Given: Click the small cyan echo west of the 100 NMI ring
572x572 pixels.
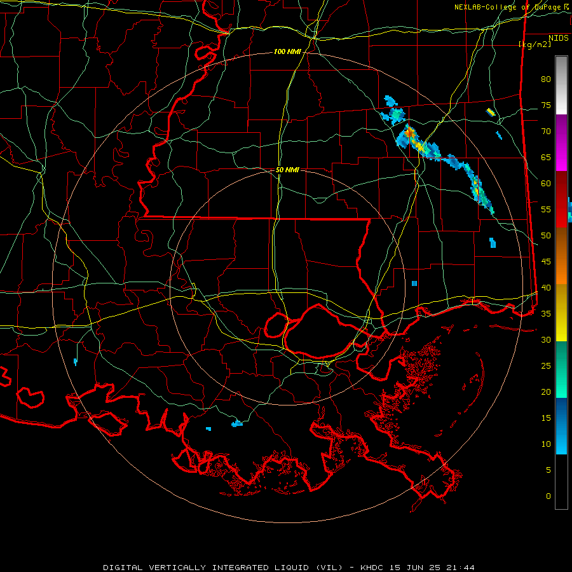Looking at the screenshot, I should (x=75, y=362).
